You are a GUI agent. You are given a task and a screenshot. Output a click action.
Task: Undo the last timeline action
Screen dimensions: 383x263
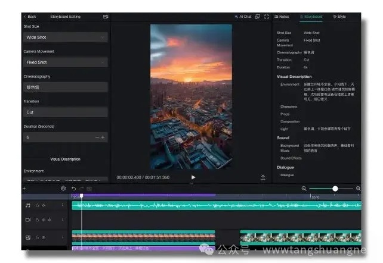point(73,189)
